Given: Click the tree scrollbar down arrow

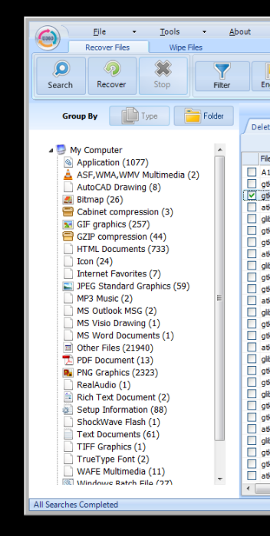Looking at the screenshot, I should [x=220, y=479].
